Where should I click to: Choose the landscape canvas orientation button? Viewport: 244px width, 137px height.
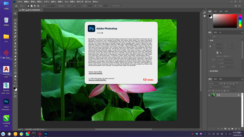tap(221, 52)
